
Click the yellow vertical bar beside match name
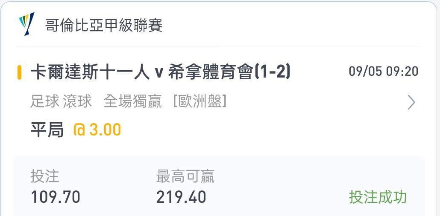pyautogui.click(x=19, y=72)
